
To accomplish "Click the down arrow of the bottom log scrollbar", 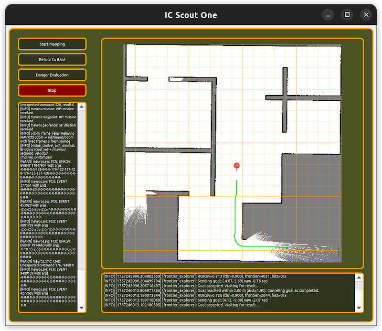I will tap(358, 309).
